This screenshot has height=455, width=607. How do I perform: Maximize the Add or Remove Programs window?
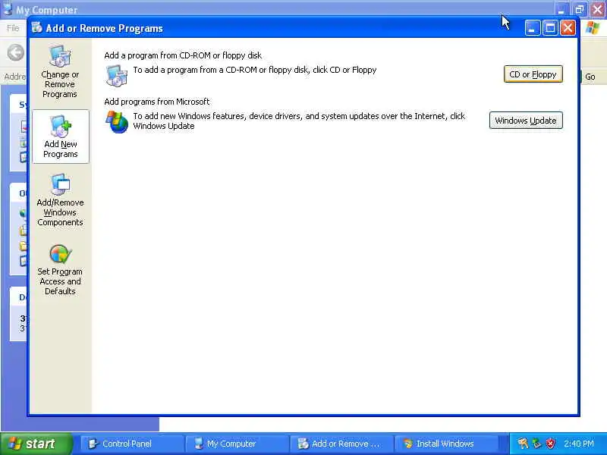[x=550, y=28]
